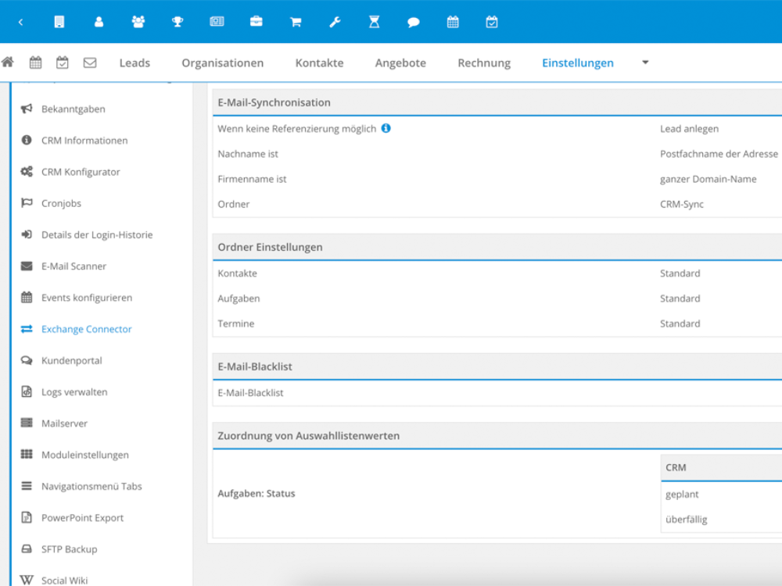Open the Angebote tab

pyautogui.click(x=400, y=63)
